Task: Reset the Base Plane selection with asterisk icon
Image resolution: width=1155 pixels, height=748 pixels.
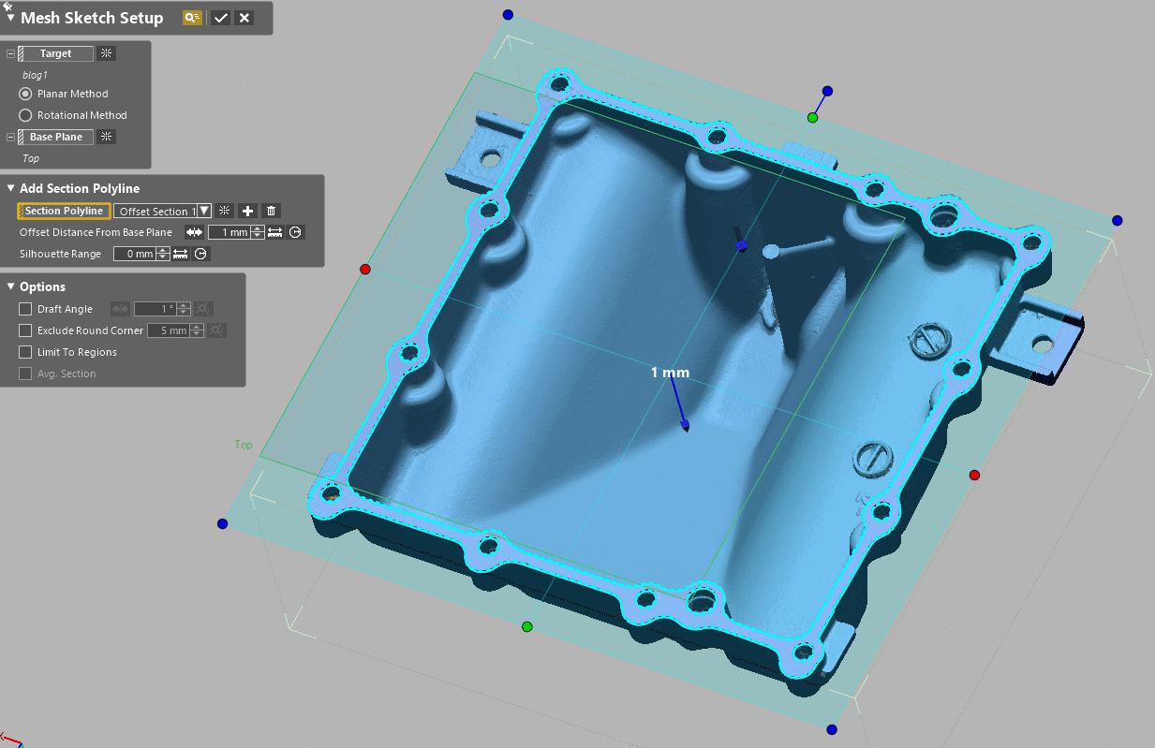Action: pos(107,137)
